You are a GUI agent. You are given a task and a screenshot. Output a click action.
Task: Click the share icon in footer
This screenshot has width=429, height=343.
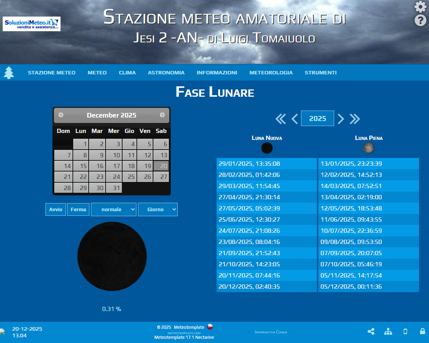371,331
